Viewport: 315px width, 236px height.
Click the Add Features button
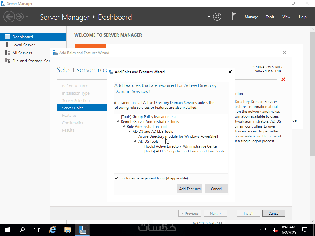point(189,189)
